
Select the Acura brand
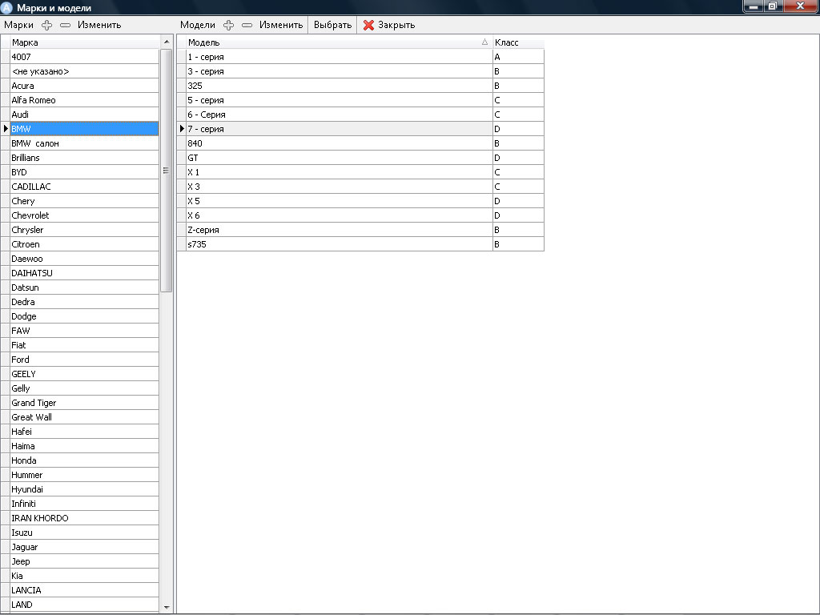point(84,86)
